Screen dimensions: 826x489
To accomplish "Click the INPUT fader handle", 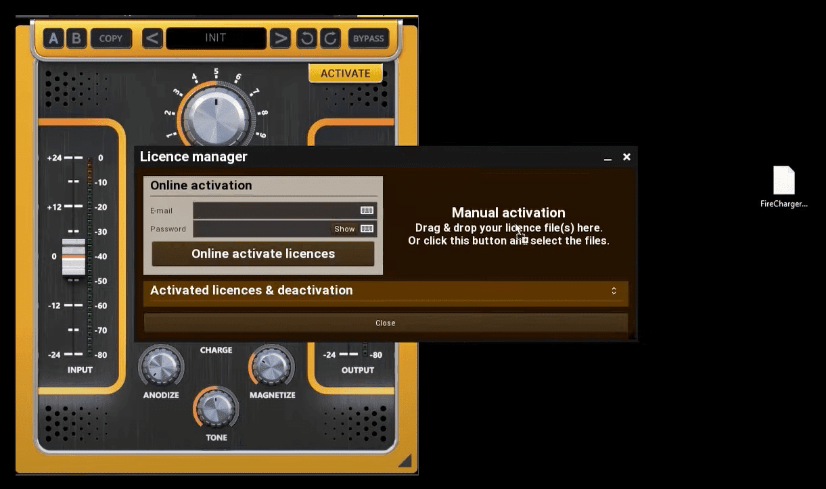I will [74, 258].
